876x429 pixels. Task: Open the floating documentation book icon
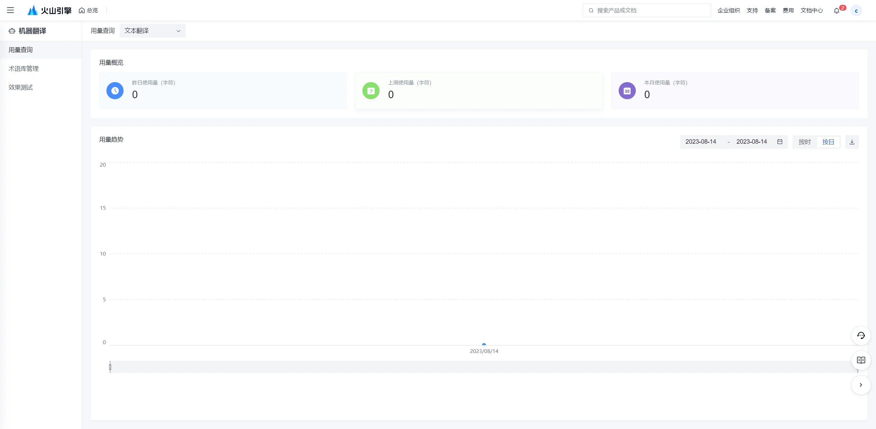click(861, 360)
